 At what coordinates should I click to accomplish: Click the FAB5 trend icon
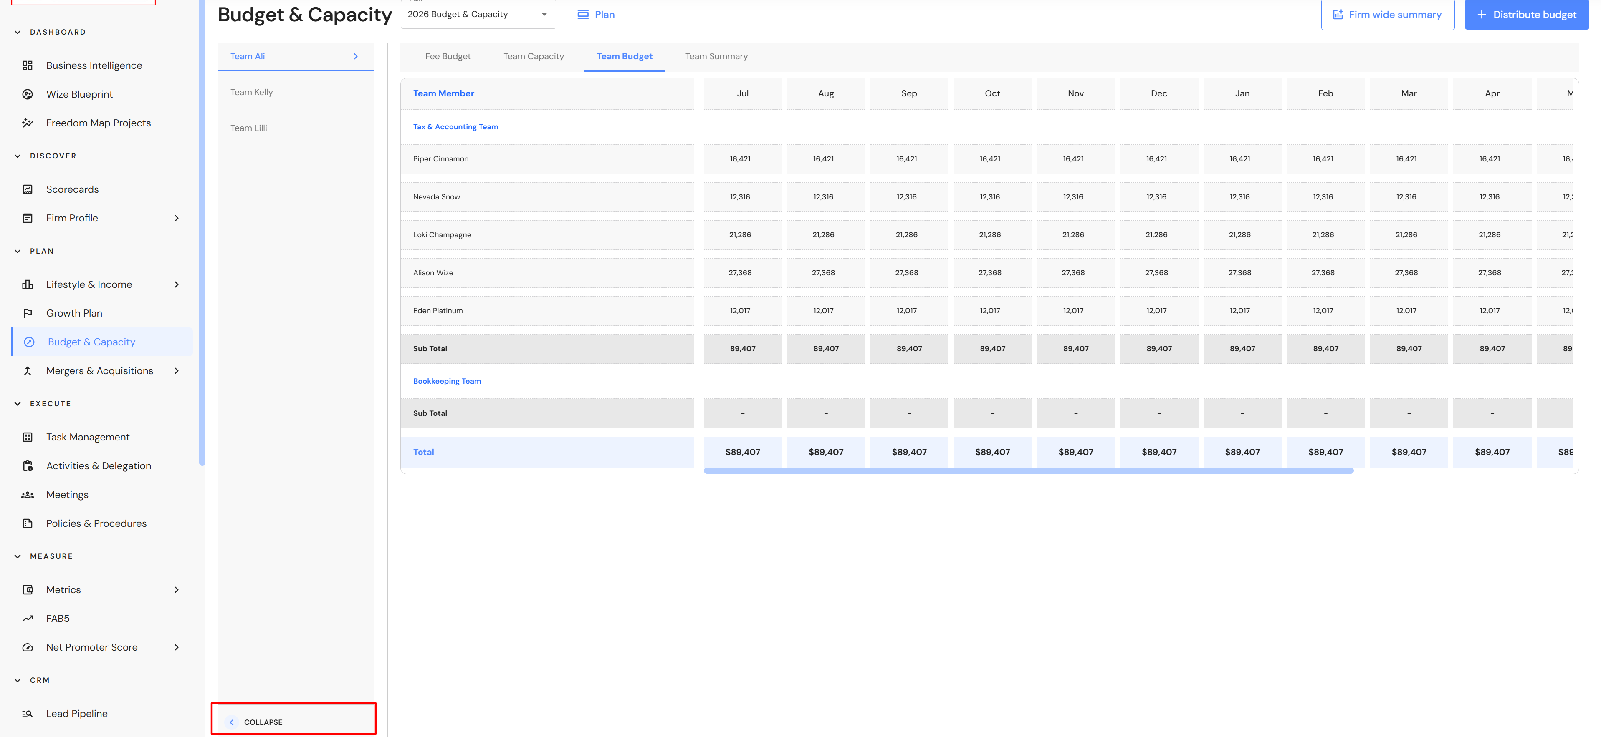tap(28, 619)
